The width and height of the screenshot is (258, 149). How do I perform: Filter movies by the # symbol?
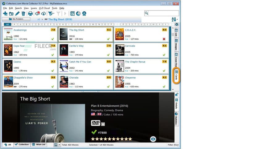15,24
